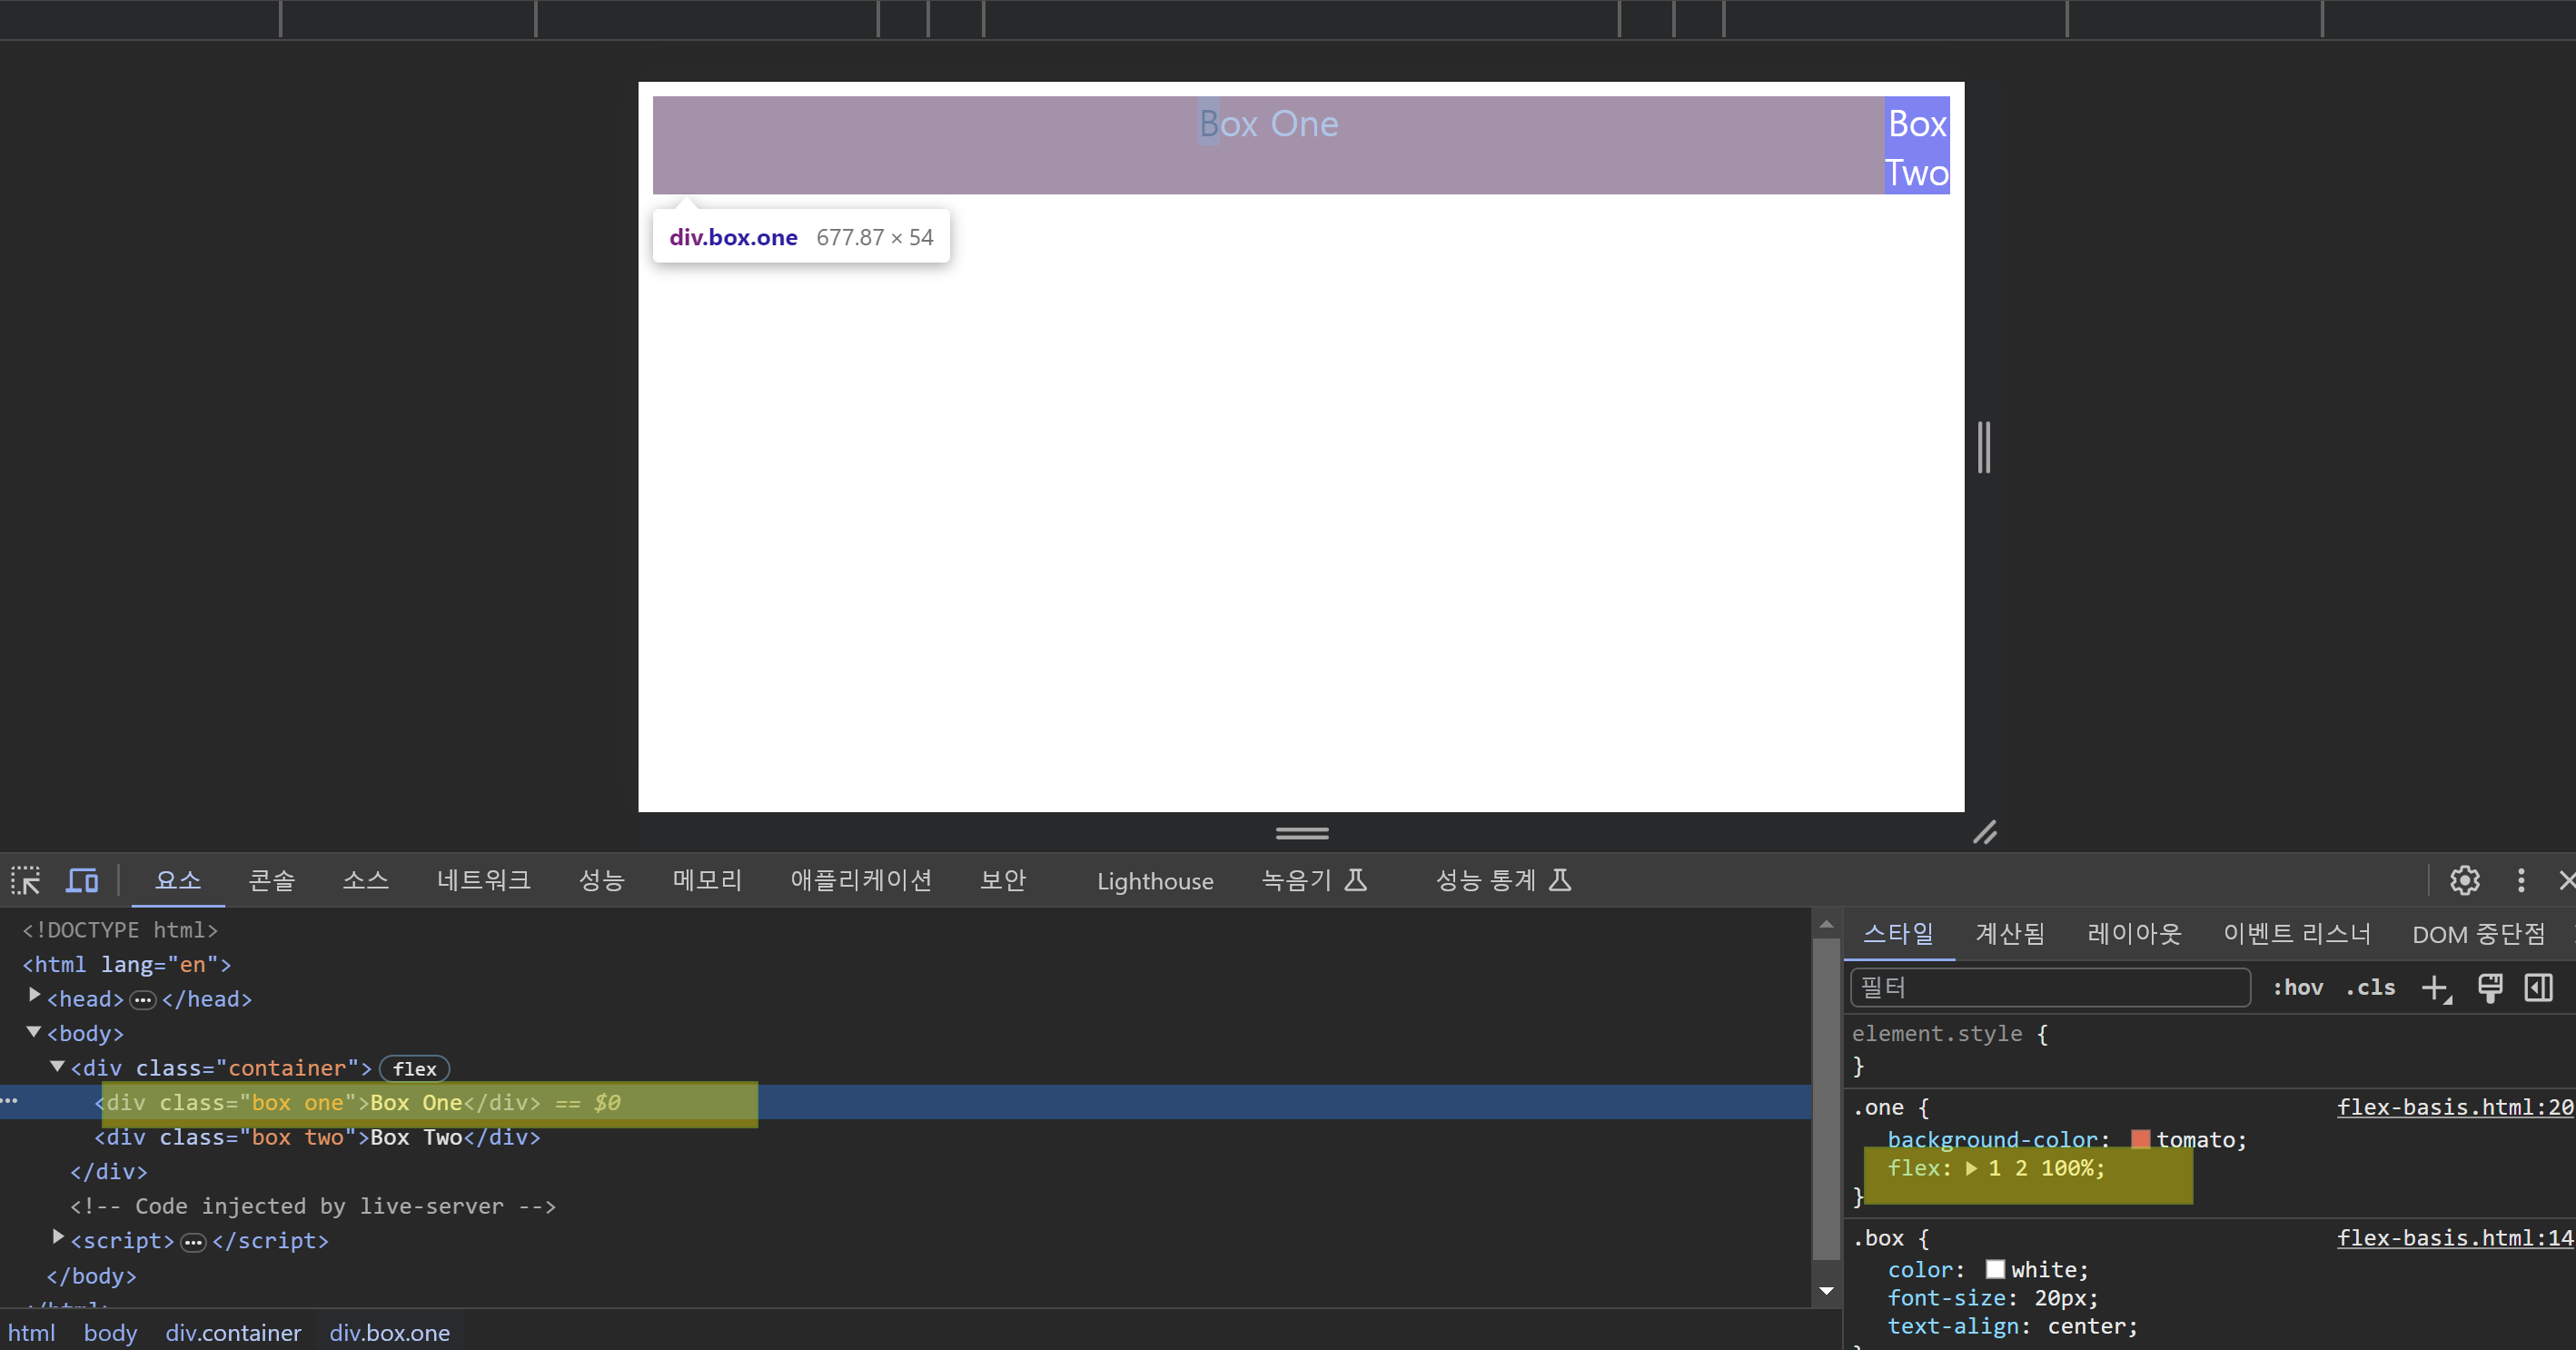Click the live-server comment line
Viewport: 2576px width, 1350px height.
[312, 1206]
